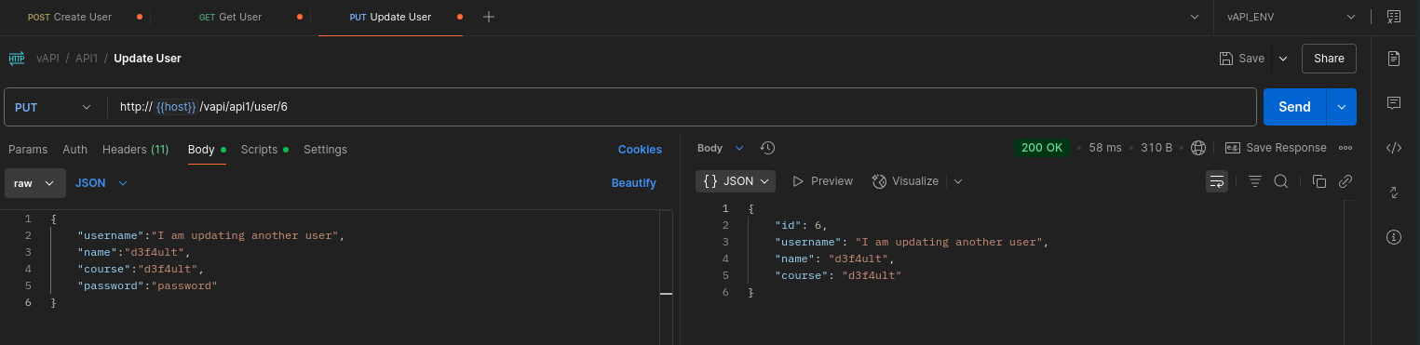Open Documentation panel in right sidebar
1420x345 pixels.
[1394, 59]
